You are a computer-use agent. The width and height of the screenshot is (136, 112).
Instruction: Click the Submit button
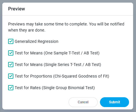click(x=114, y=102)
